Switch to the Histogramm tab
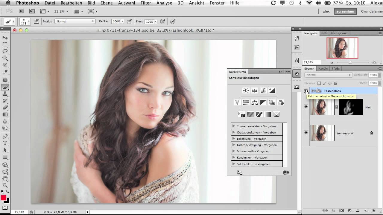Screen dimensions: 383x215 [x=340, y=33]
